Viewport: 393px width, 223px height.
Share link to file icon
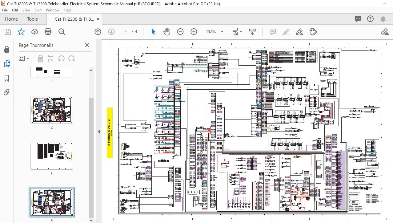384,32
